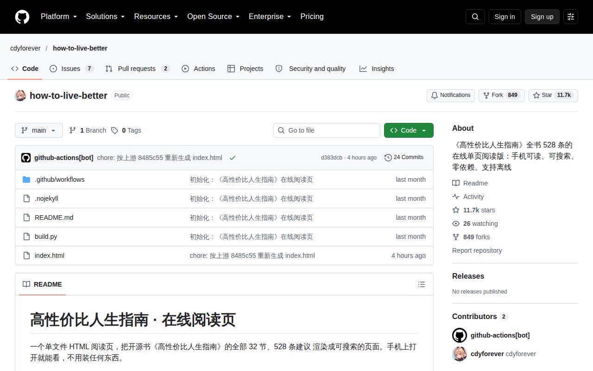Open the 11.7k stars link

pyautogui.click(x=473, y=210)
